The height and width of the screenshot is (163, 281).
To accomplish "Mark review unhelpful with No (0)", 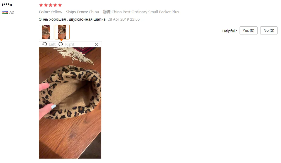I will pyautogui.click(x=269, y=31).
